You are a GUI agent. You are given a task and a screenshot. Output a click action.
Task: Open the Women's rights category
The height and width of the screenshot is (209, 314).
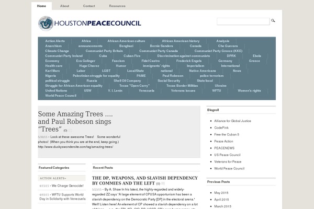pos(249,91)
